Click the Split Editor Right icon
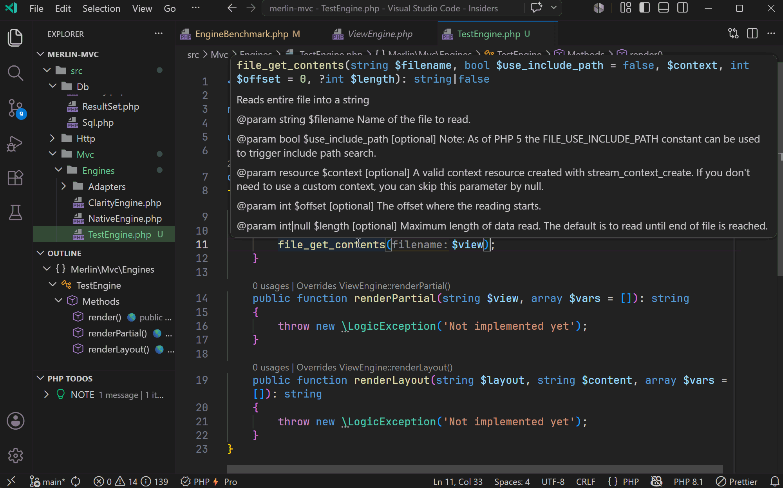 click(x=752, y=34)
